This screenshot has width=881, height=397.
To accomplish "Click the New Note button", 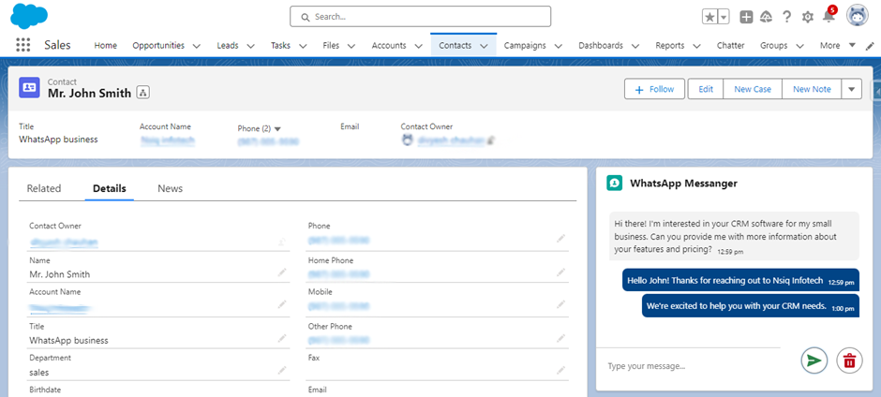I will 812,89.
